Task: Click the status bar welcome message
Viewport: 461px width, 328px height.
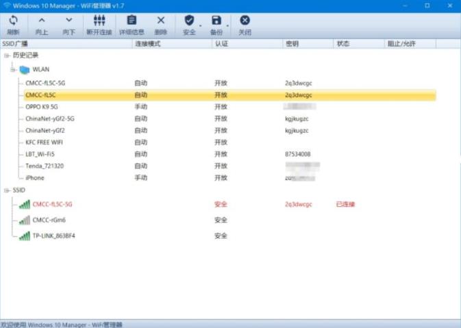Action: coord(62,325)
